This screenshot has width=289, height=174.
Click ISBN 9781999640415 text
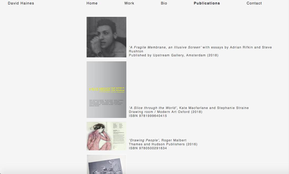click(148, 116)
